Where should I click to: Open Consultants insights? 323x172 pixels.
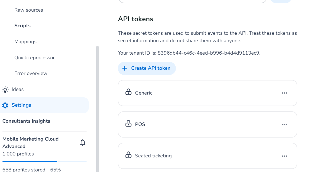26,121
